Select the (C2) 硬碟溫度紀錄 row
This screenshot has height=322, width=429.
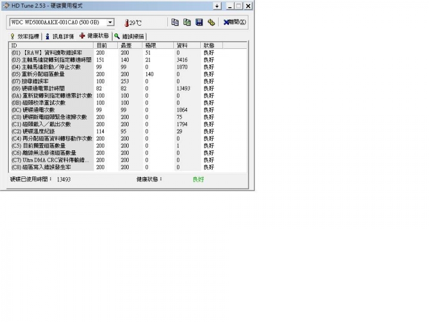(128, 131)
